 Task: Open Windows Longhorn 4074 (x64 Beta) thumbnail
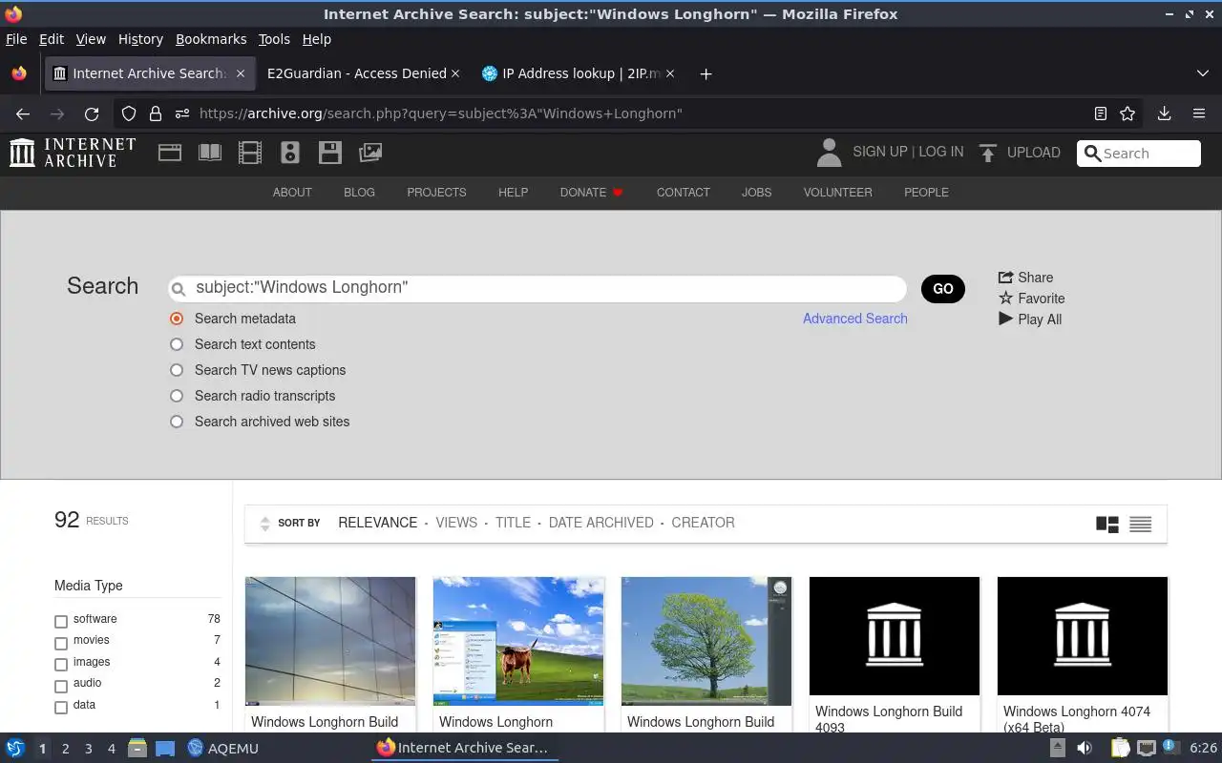point(1083,636)
